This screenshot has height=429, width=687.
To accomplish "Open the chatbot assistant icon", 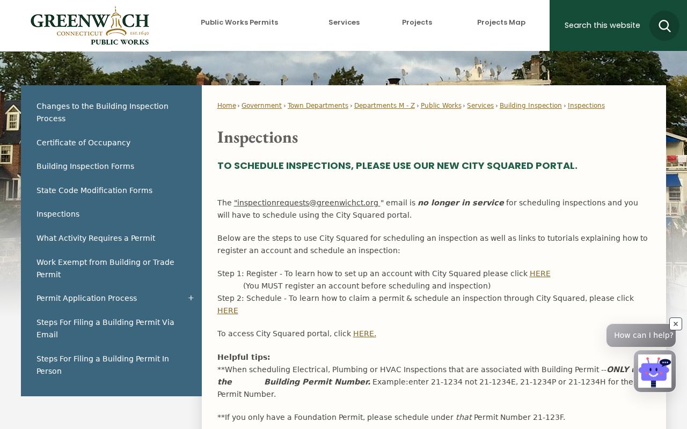I will coord(655,371).
